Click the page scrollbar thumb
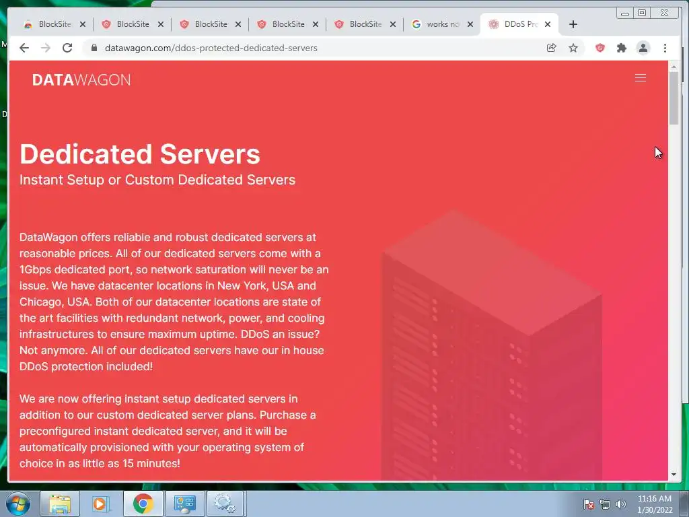The height and width of the screenshot is (517, 689). pos(674,98)
